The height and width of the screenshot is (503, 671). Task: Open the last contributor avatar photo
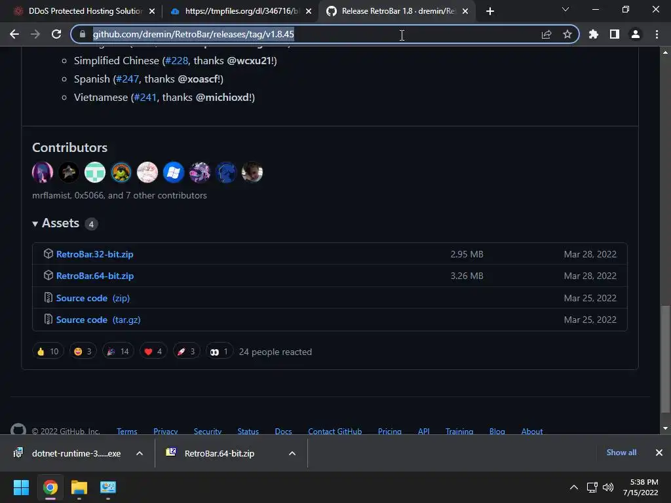tap(252, 172)
